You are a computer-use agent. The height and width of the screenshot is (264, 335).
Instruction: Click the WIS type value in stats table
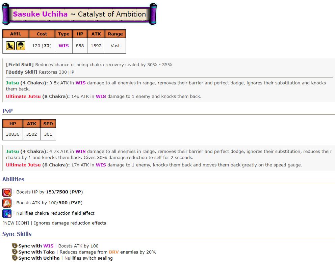tap(64, 46)
